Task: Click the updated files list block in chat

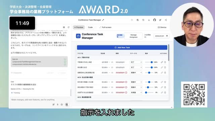Action: point(39,62)
